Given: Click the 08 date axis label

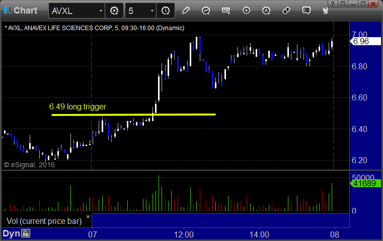Looking at the screenshot, I should (334, 234).
